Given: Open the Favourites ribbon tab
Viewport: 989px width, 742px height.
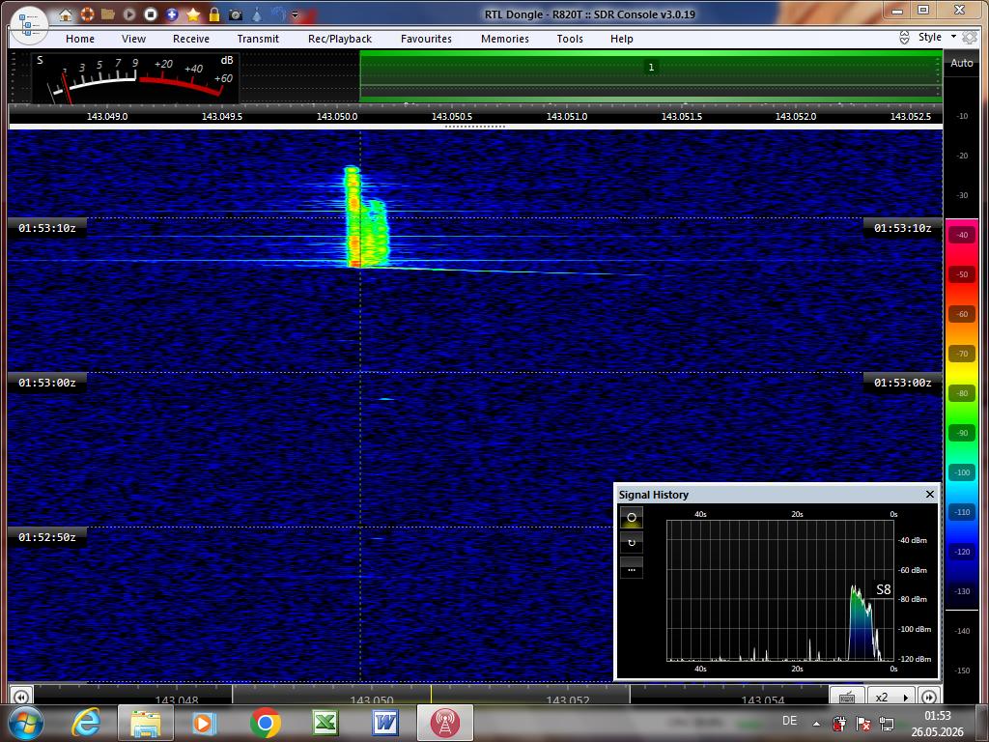Looking at the screenshot, I should click(x=426, y=39).
